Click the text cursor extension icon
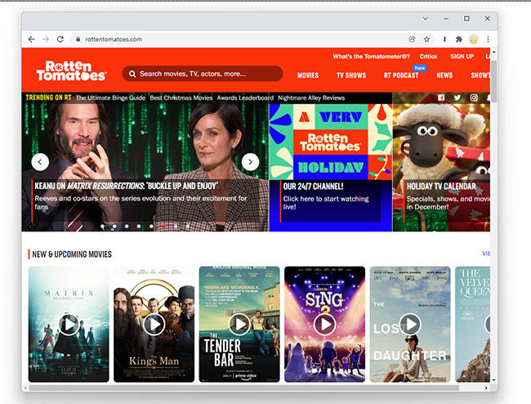The height and width of the screenshot is (404, 531). tap(444, 39)
